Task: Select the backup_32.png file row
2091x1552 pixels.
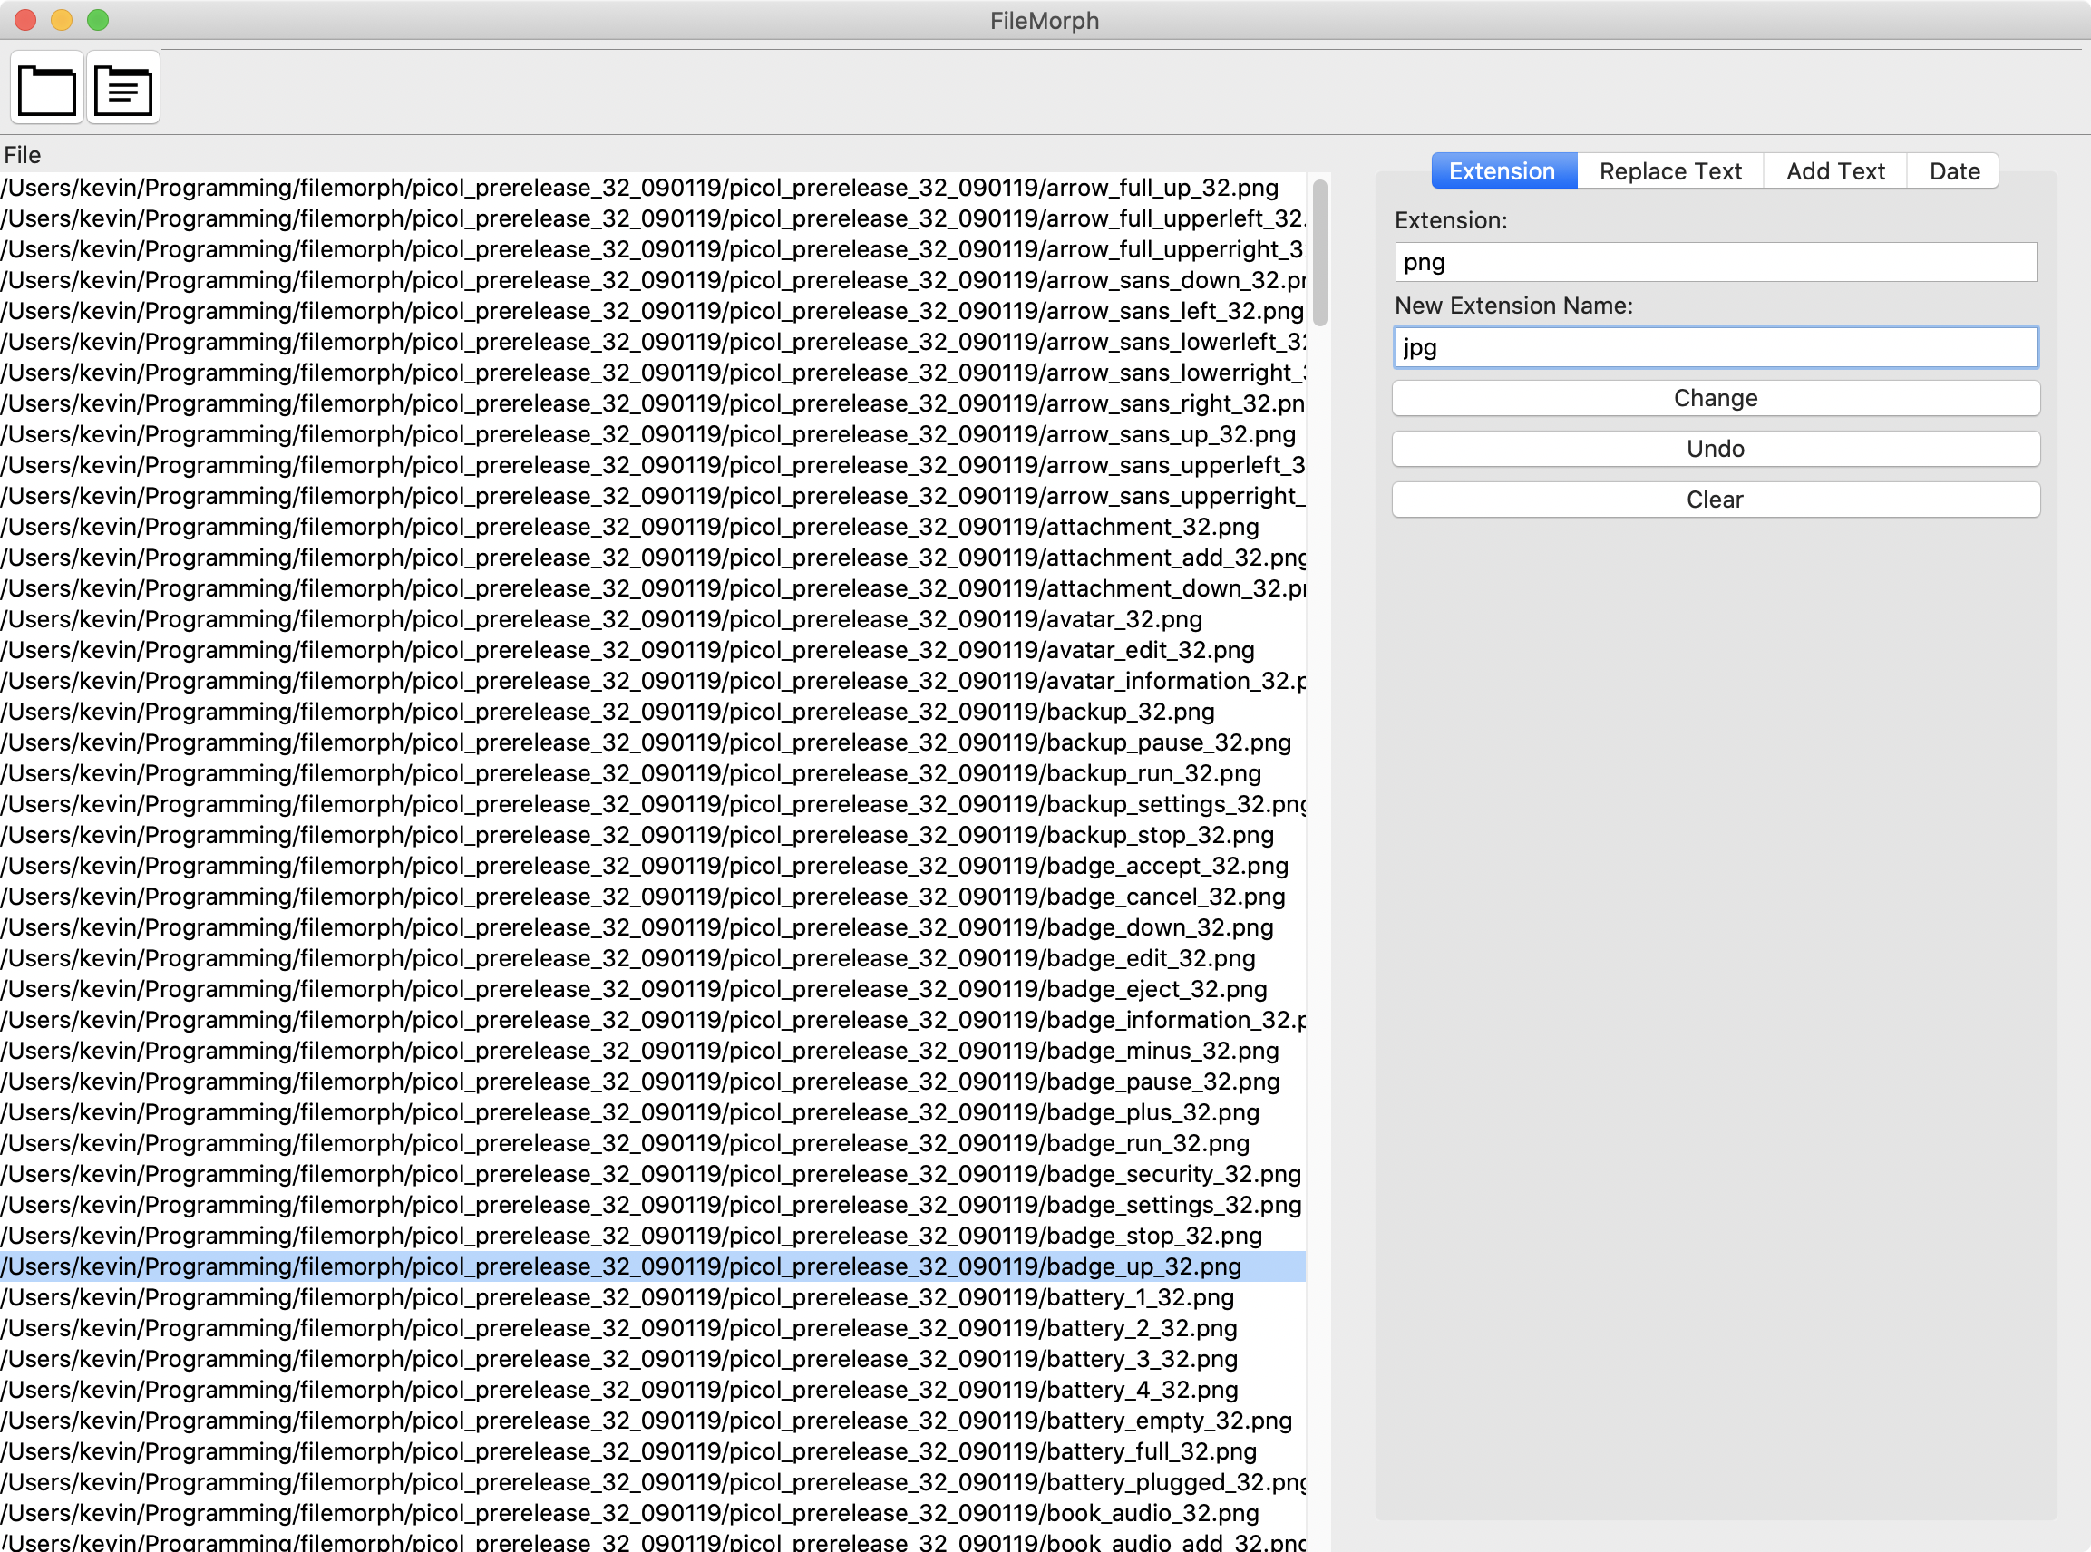Action: click(x=652, y=713)
